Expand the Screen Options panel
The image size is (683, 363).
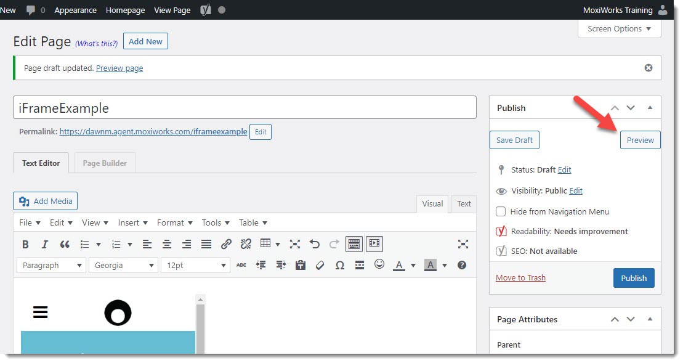(619, 29)
